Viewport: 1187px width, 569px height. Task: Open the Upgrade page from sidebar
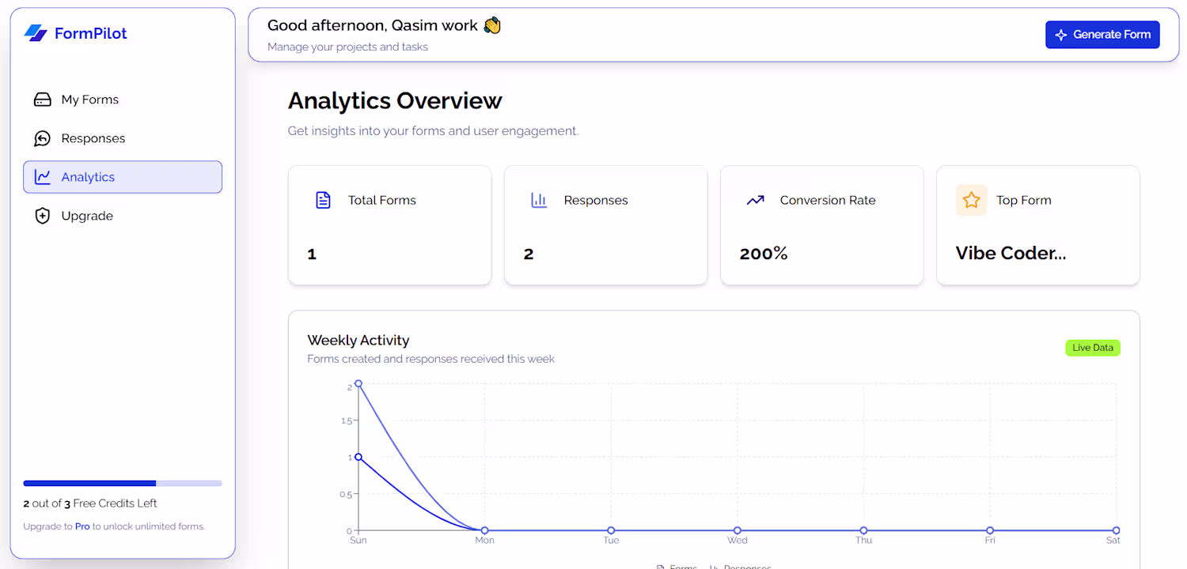(87, 216)
